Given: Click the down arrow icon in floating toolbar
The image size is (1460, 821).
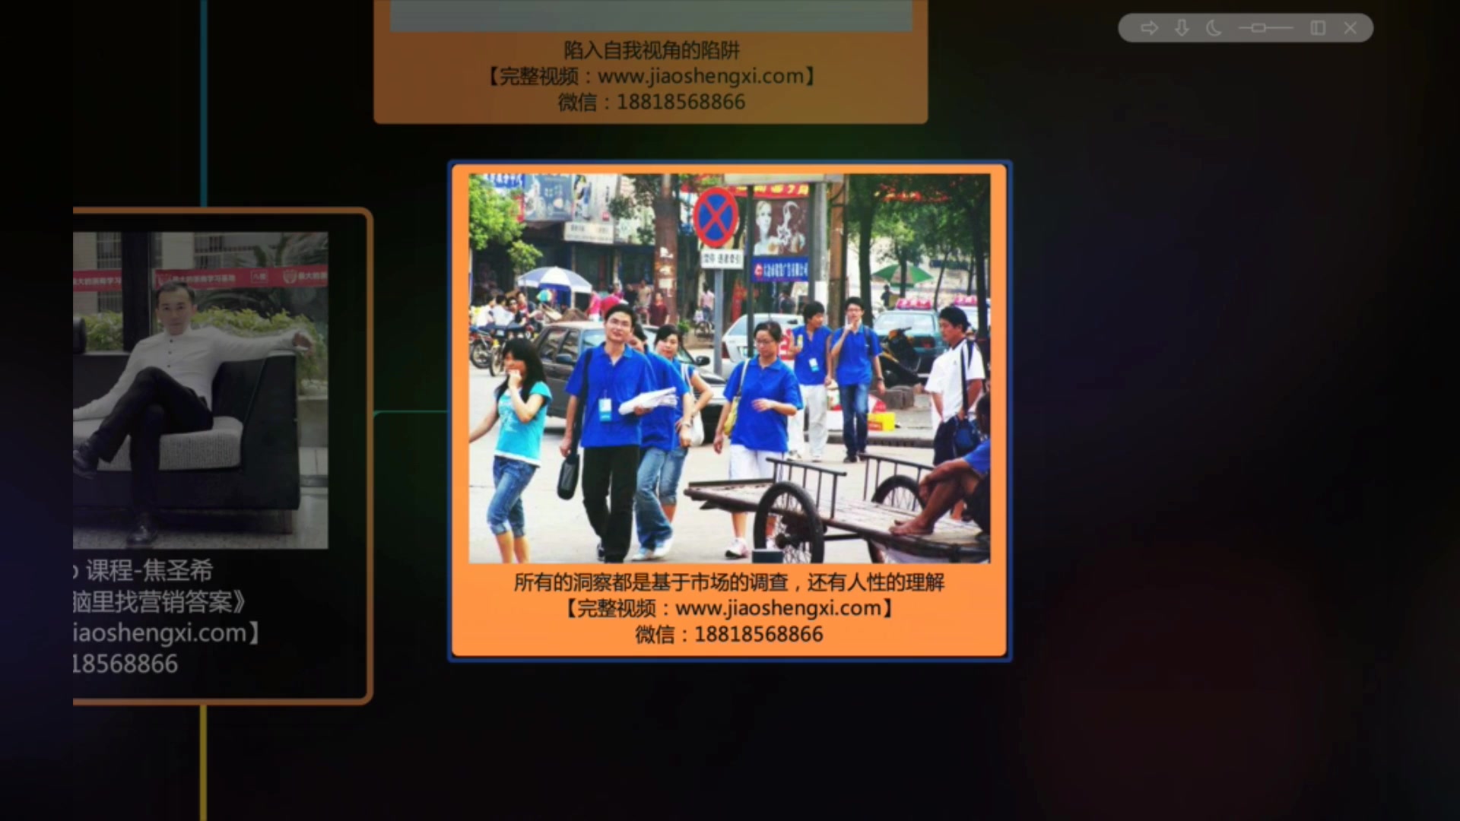Looking at the screenshot, I should 1182,28.
